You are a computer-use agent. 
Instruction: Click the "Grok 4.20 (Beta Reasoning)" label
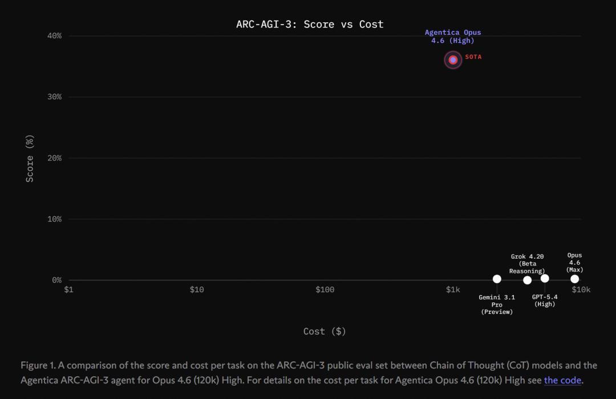point(527,264)
